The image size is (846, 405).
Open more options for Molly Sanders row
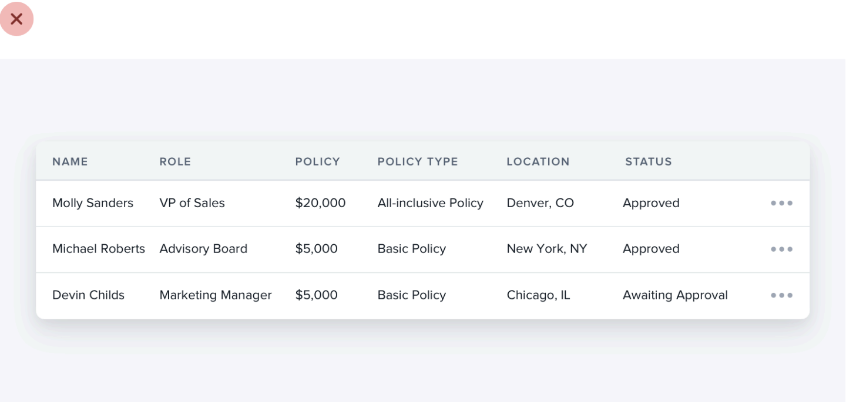pos(781,203)
